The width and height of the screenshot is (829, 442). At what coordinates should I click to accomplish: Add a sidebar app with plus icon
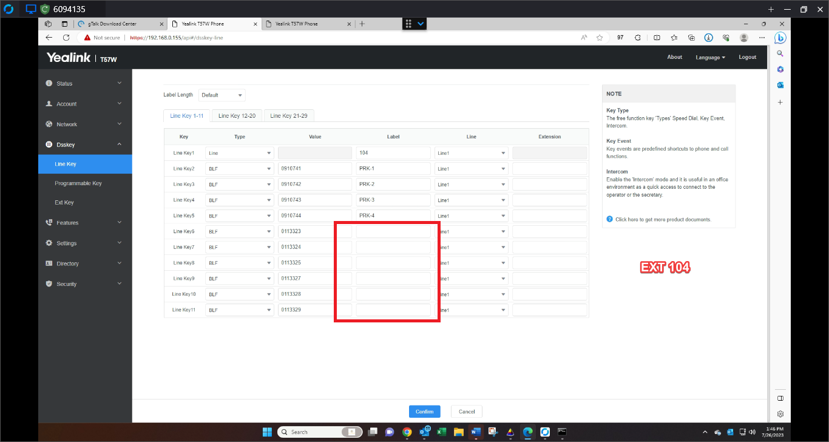780,102
